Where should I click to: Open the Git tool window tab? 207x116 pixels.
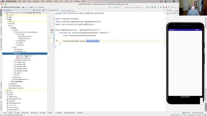click(x=5, y=113)
